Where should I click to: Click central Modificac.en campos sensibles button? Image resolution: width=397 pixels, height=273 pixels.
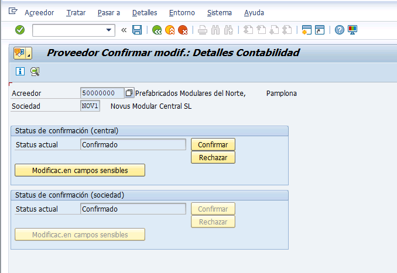80,170
